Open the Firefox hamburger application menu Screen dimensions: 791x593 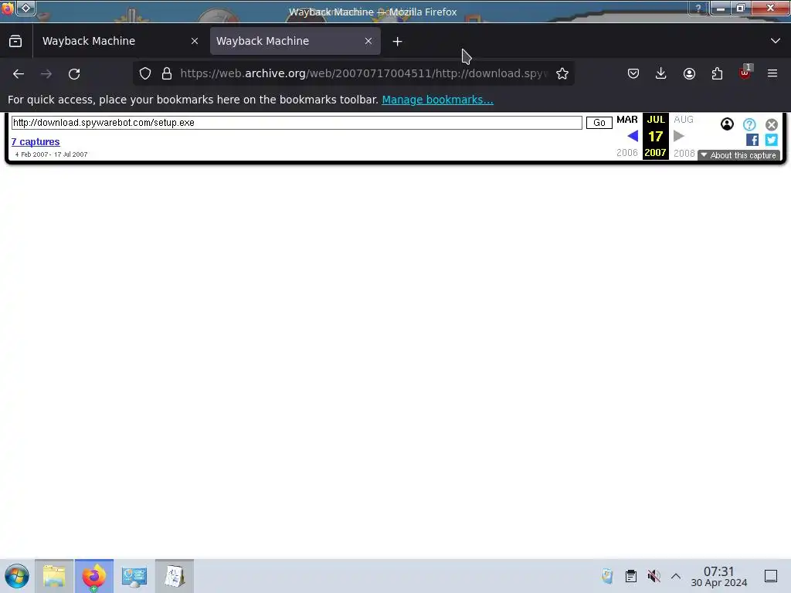coord(772,73)
